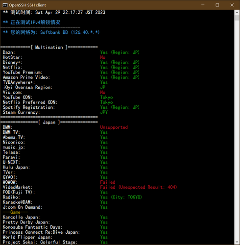
Task: Click the Multination section header
Action: click(x=49, y=48)
